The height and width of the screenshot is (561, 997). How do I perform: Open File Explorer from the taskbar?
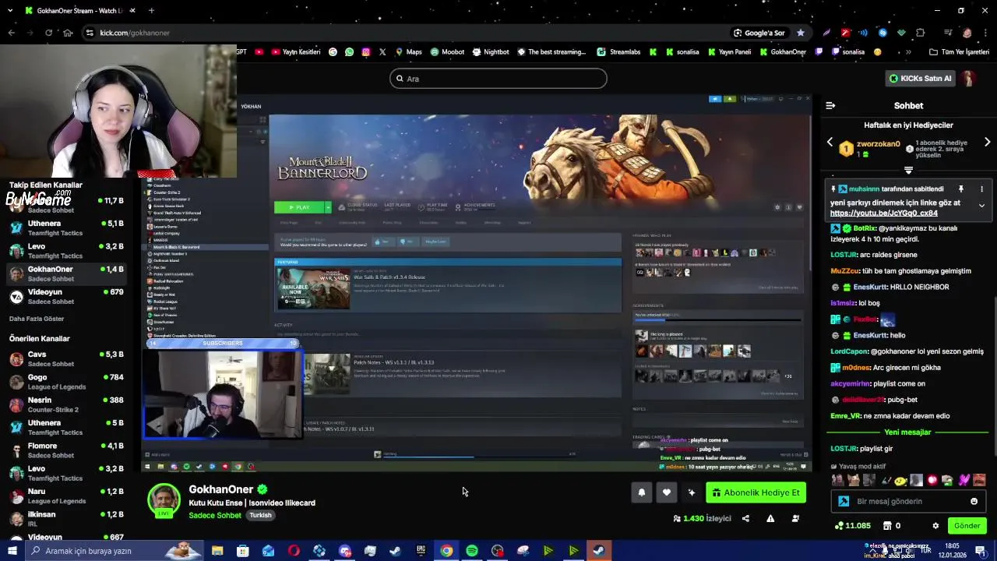point(217,551)
